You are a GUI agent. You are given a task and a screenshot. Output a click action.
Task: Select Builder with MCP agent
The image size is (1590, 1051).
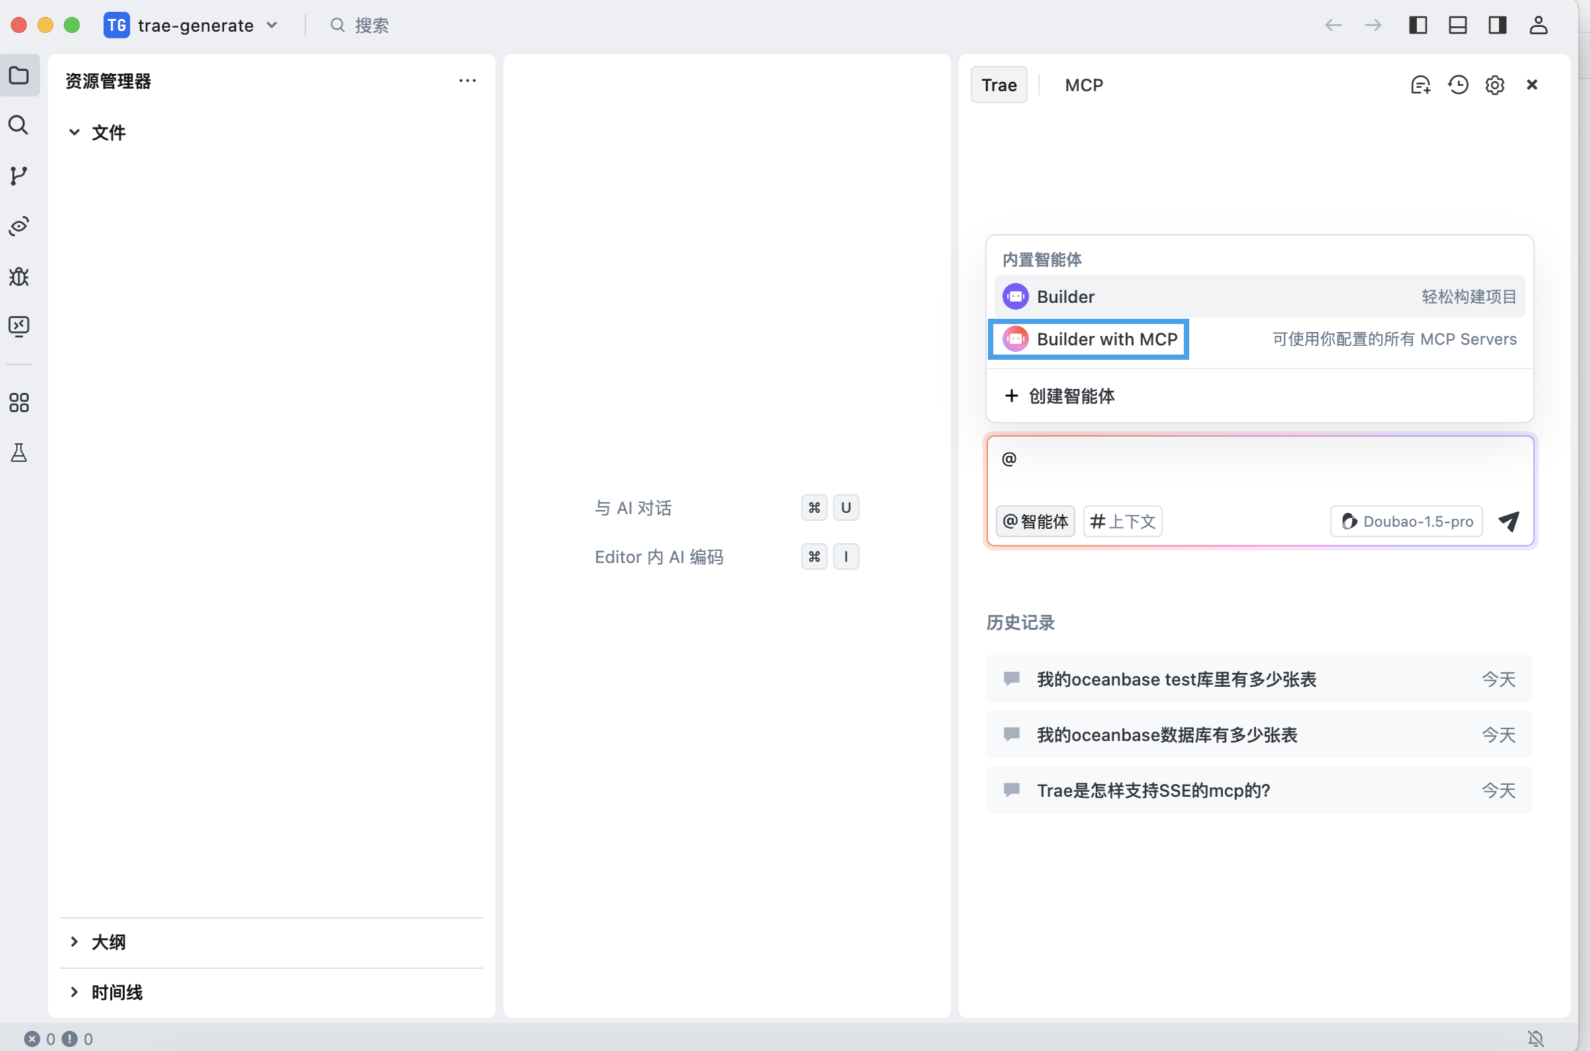tap(1106, 339)
